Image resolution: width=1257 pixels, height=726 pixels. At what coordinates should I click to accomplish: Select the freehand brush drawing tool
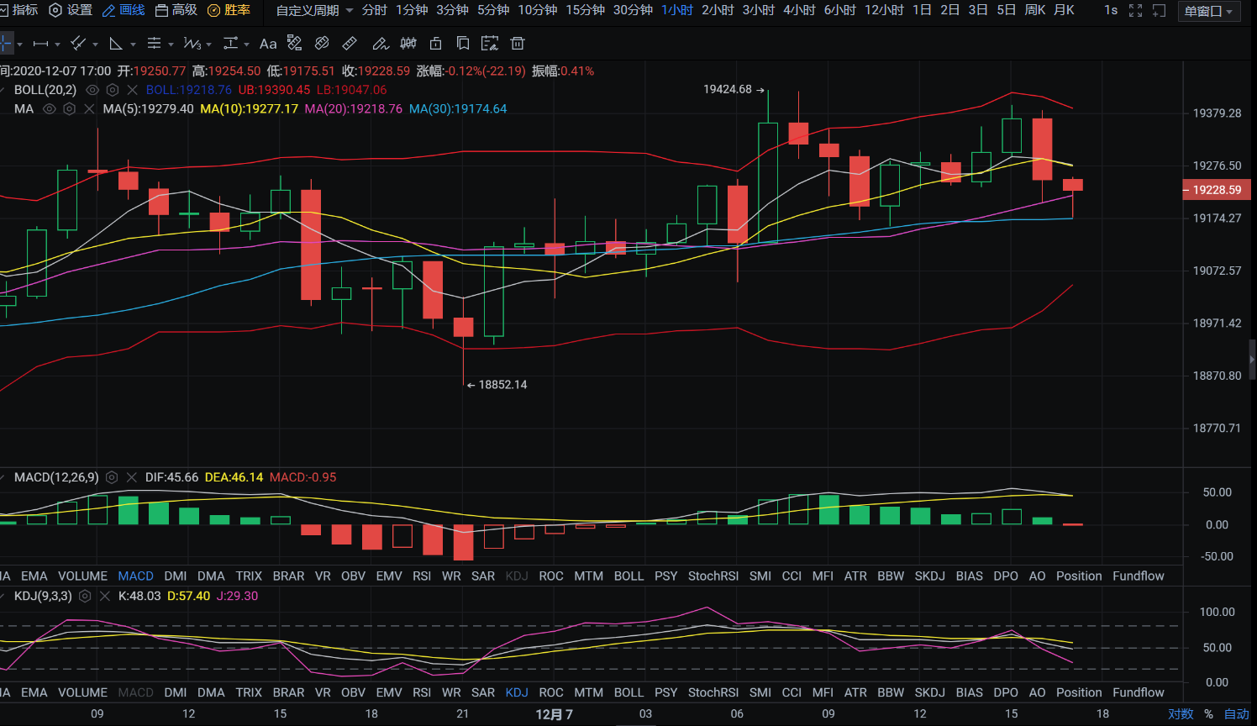(380, 44)
